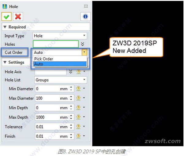Select Auto option in dropdown list
Screen dimensions: 185x156
tap(60, 64)
